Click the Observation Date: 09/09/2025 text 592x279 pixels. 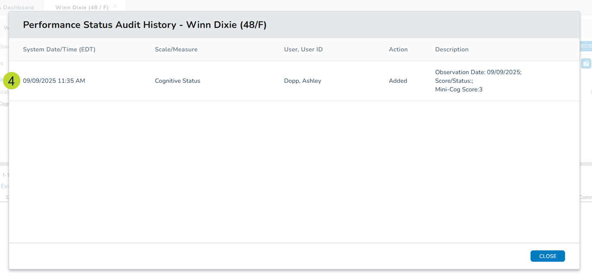(x=478, y=72)
